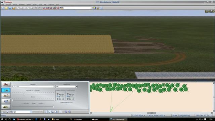
Task: Click the map's vertical scrollbar
Action: 214,97
